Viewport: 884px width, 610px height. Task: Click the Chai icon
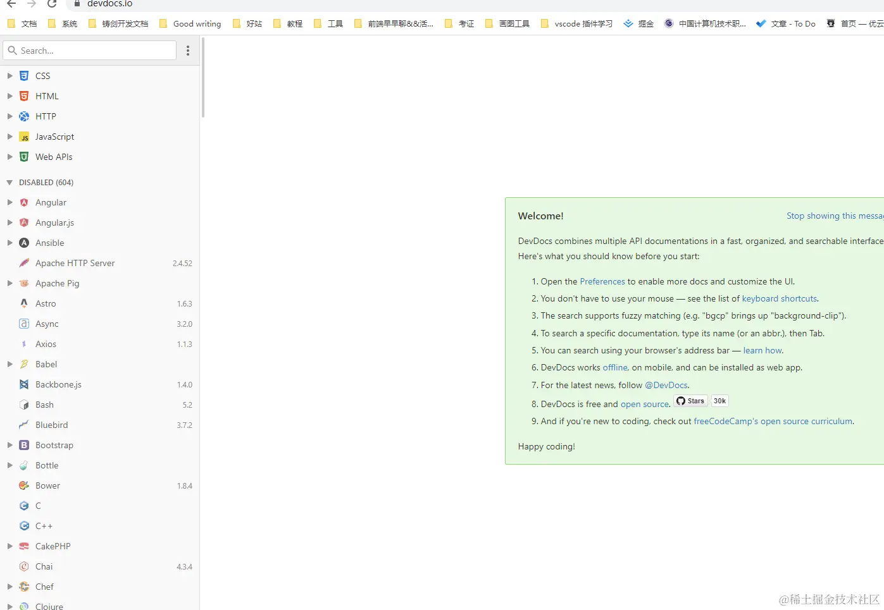point(24,566)
